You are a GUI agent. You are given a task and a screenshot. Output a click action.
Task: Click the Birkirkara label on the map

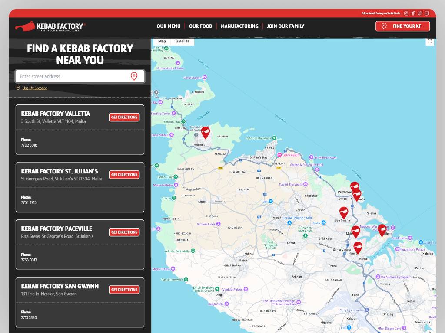click(325, 238)
